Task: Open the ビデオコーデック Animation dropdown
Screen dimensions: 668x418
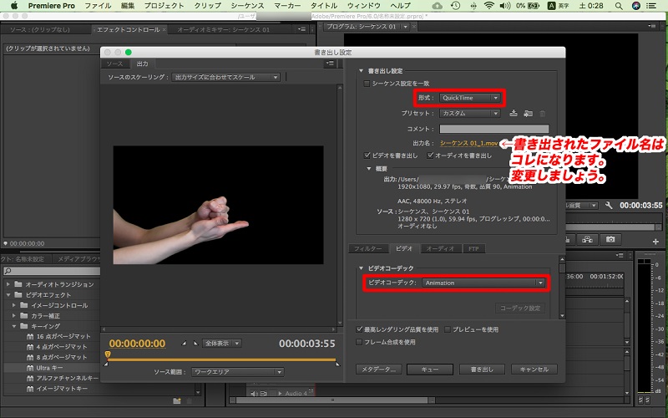Action: click(x=483, y=283)
